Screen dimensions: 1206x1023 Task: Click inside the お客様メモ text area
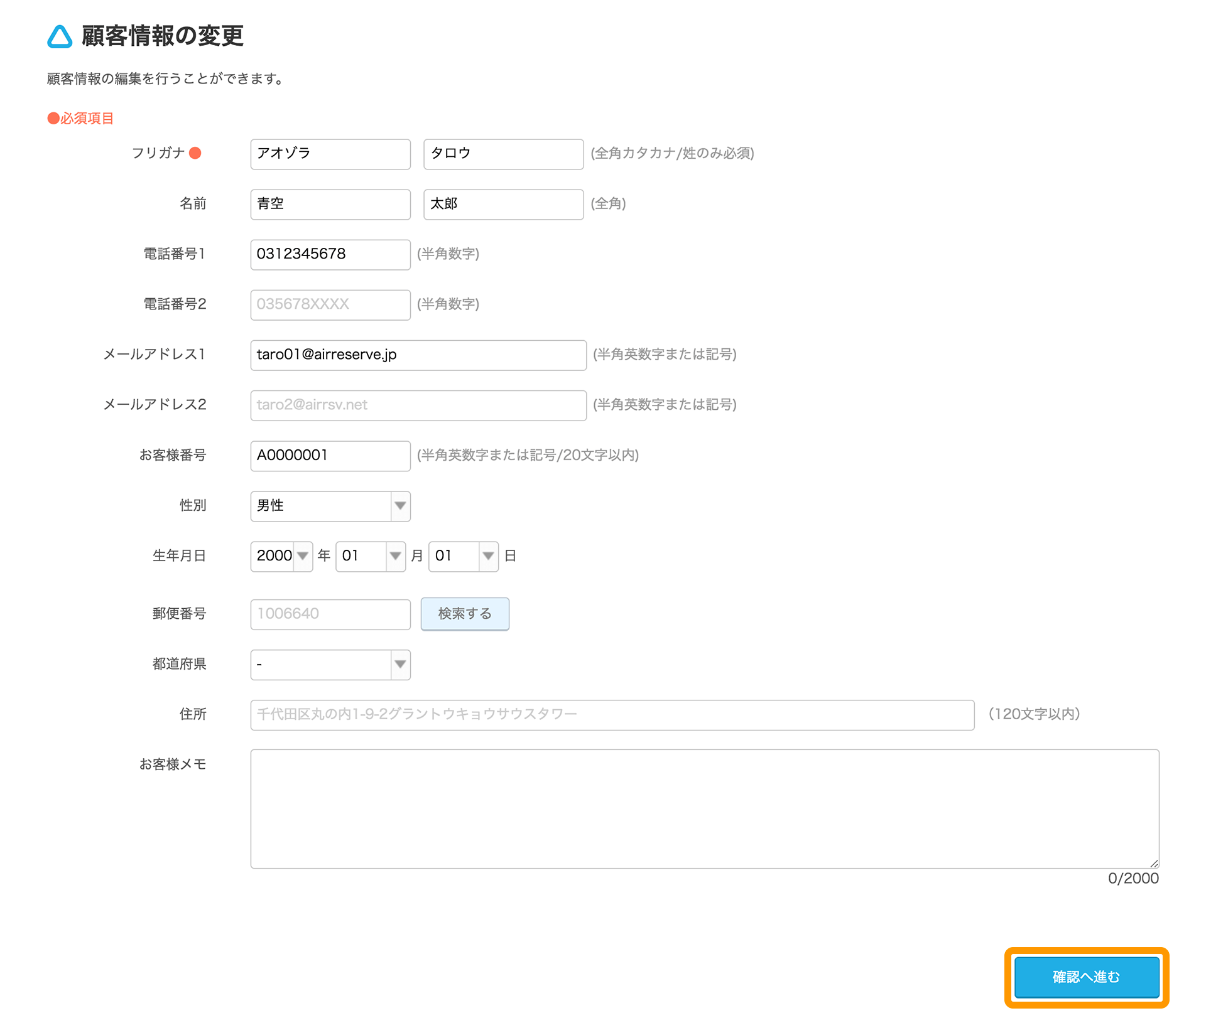coord(705,808)
